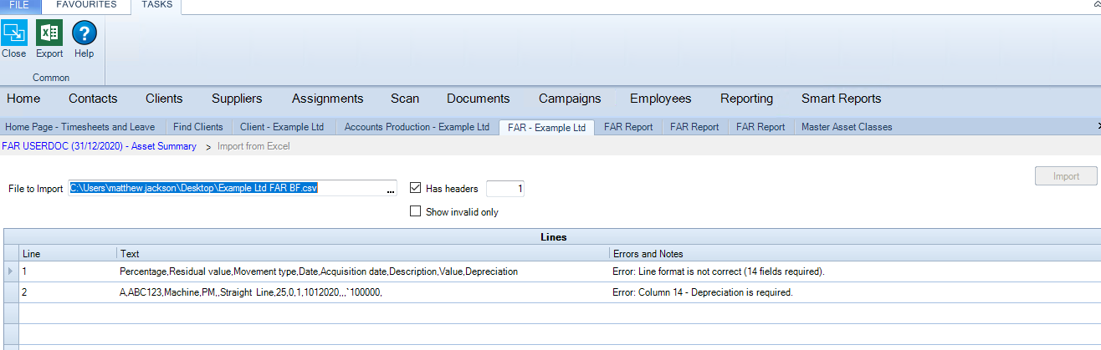This screenshot has width=1101, height=350.
Task: Click the header rows number field
Action: point(505,189)
